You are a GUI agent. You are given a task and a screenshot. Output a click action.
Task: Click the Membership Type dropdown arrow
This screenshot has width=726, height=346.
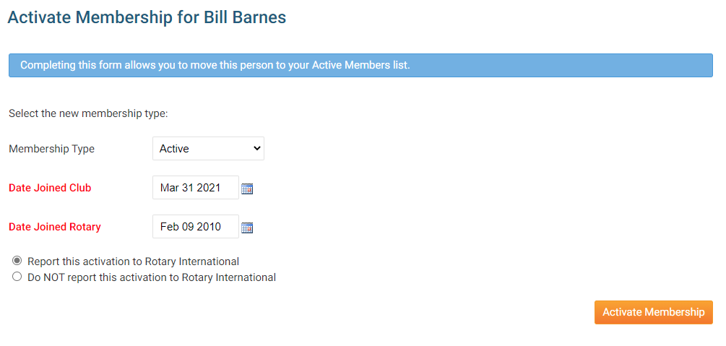[257, 149]
